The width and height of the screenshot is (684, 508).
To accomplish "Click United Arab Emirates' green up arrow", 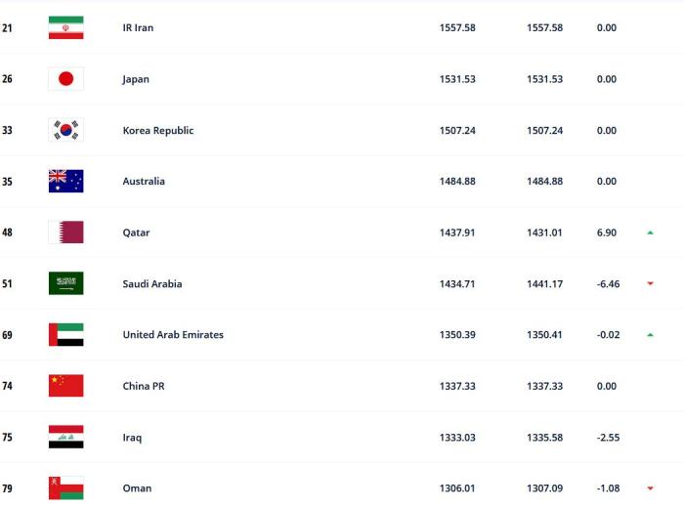I will click(650, 335).
